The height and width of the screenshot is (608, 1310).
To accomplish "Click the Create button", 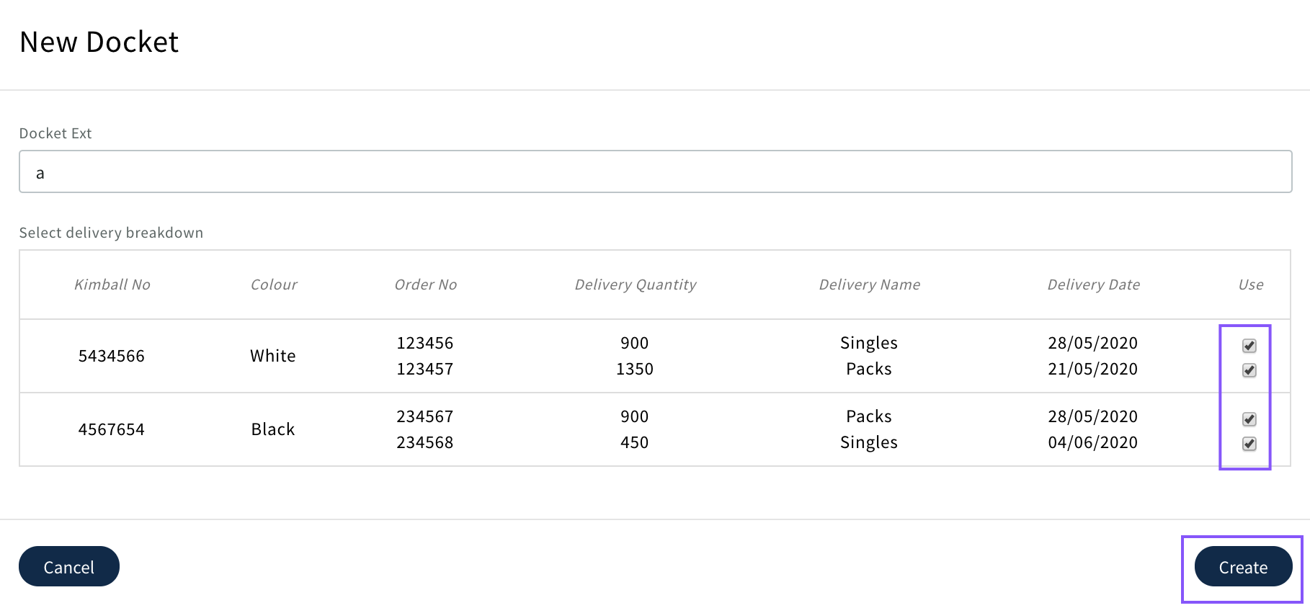I will (x=1243, y=567).
